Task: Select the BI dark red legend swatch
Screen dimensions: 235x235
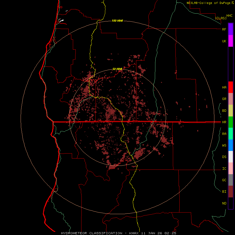Action: 231,192
